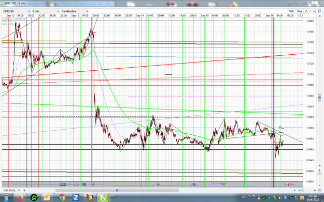Click the volume speaker tray icon
Viewport: 324px width, 202px height.
coord(280,198)
